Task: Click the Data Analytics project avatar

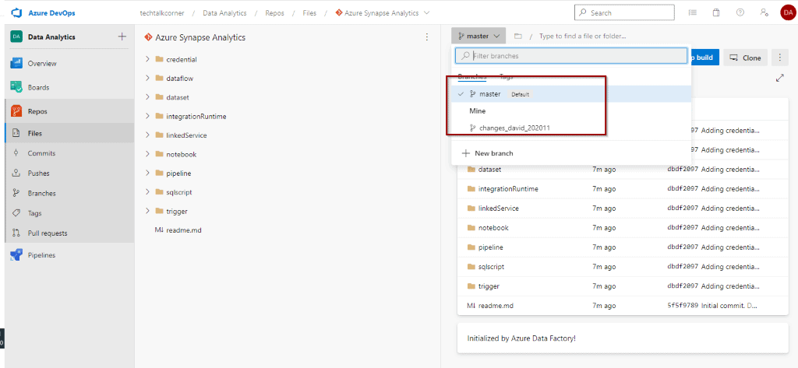Action: pyautogui.click(x=16, y=37)
